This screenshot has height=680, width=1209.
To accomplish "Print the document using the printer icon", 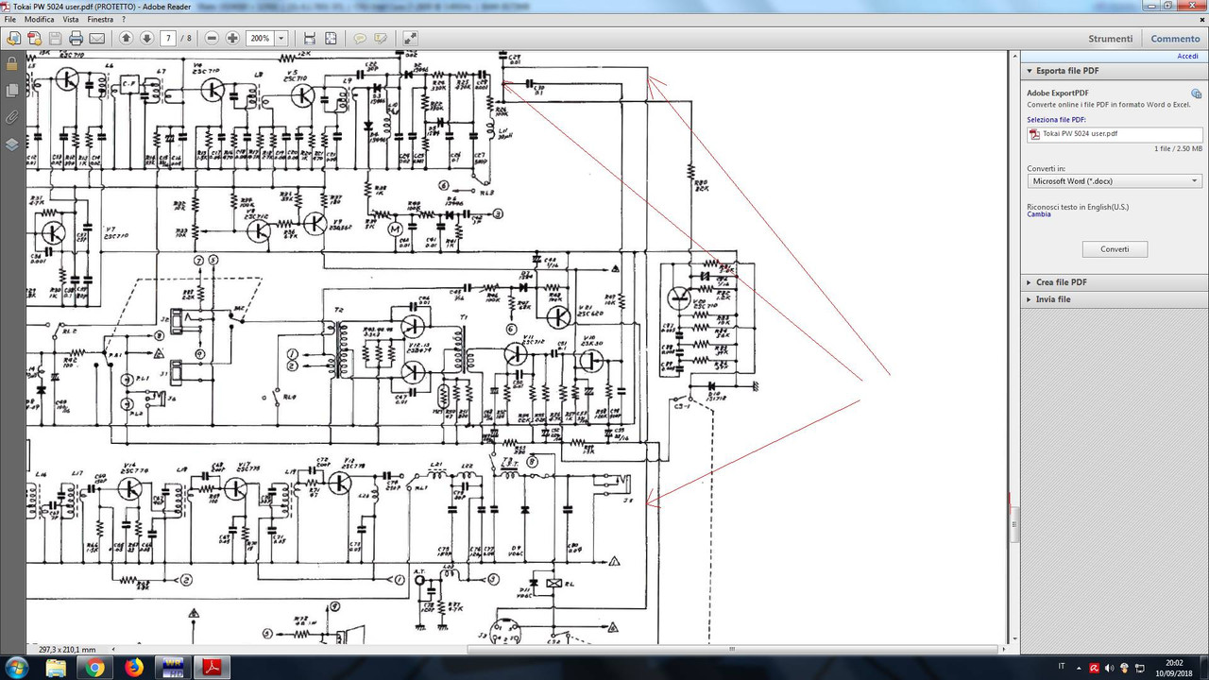I will coord(76,39).
